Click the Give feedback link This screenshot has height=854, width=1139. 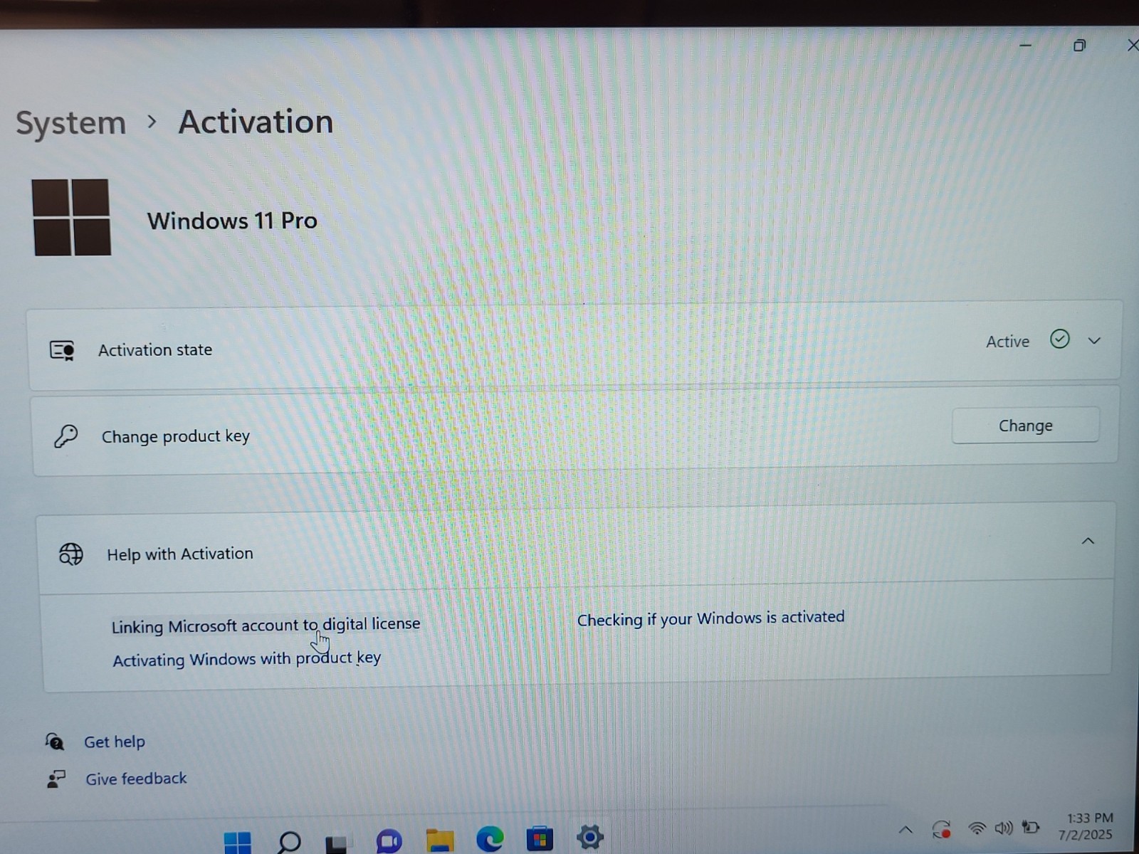136,779
